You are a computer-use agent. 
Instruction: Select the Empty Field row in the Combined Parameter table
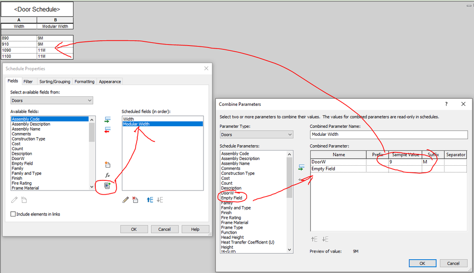[389, 169]
